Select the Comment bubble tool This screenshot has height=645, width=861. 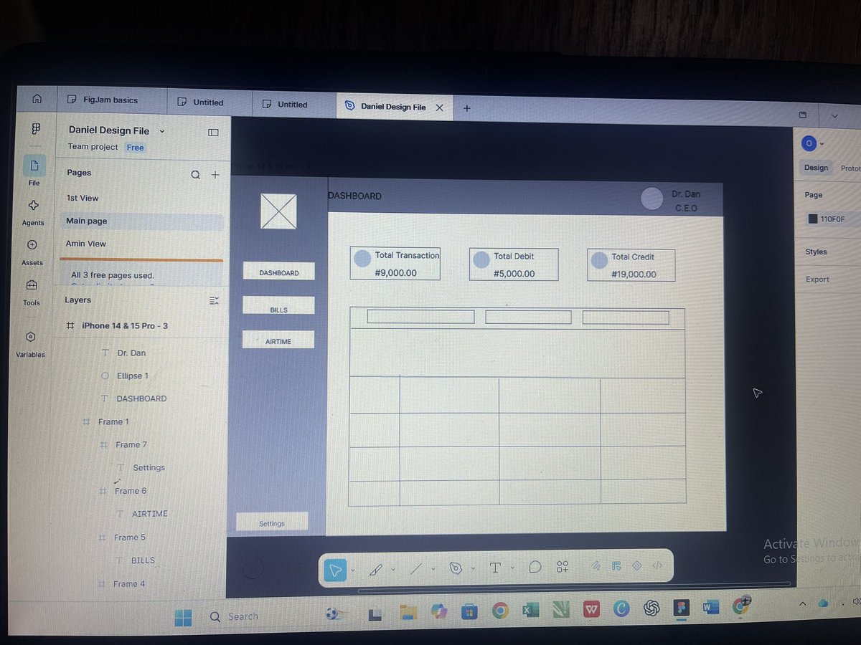click(x=535, y=567)
